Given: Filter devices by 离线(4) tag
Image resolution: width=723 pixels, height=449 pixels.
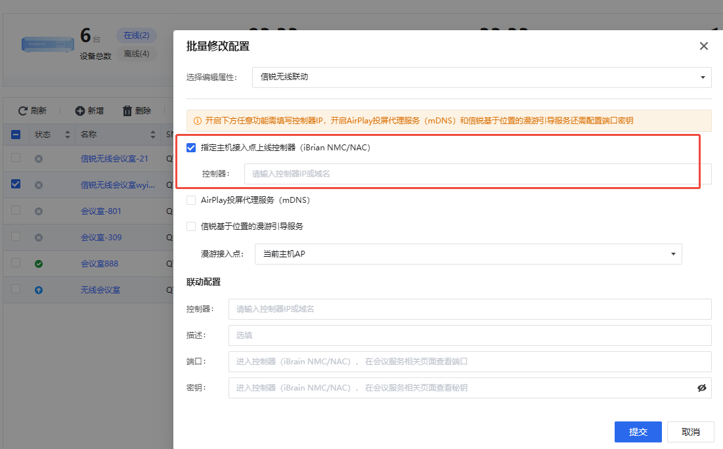Looking at the screenshot, I should point(137,54).
